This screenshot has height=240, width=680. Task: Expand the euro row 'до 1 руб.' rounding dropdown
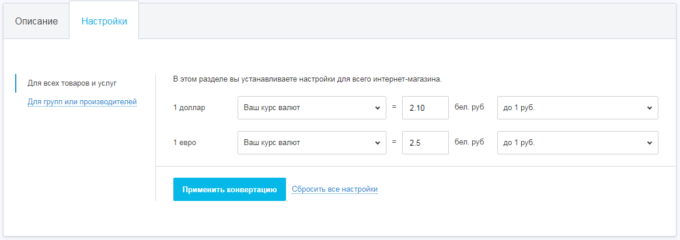coord(577,143)
